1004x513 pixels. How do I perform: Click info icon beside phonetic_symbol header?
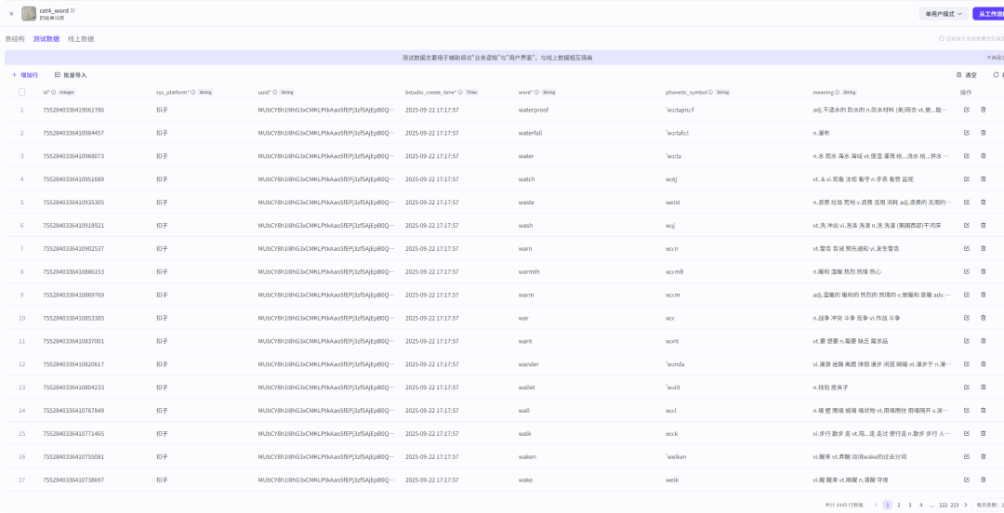(710, 92)
